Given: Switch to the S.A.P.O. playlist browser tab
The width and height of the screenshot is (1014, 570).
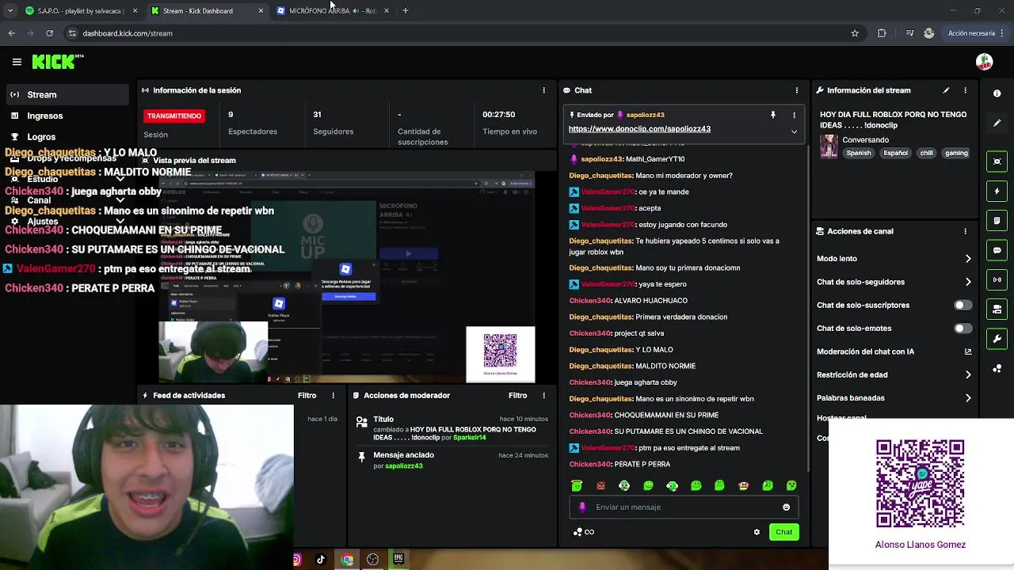Looking at the screenshot, I should point(81,11).
